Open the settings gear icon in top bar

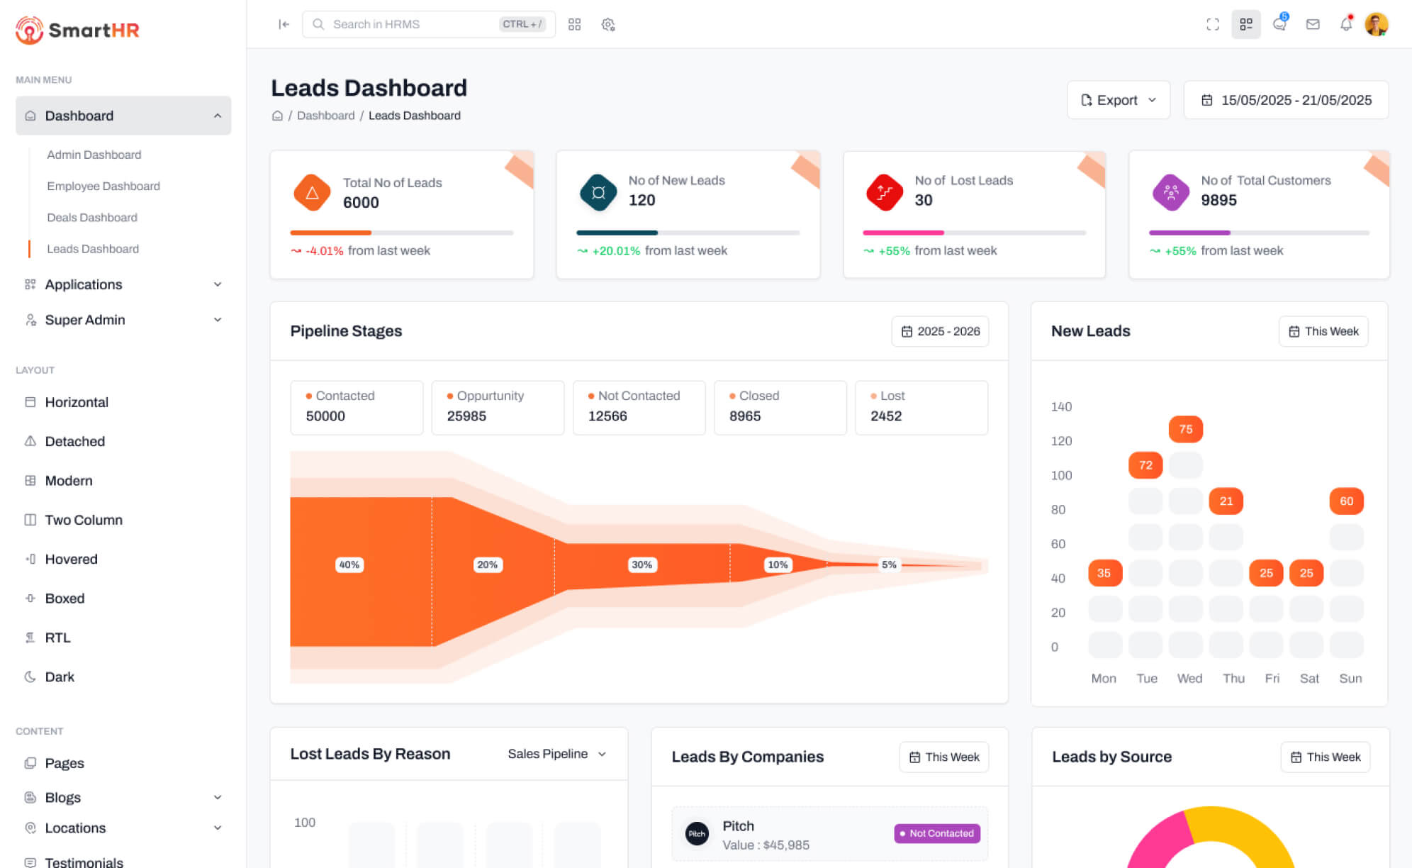tap(607, 24)
